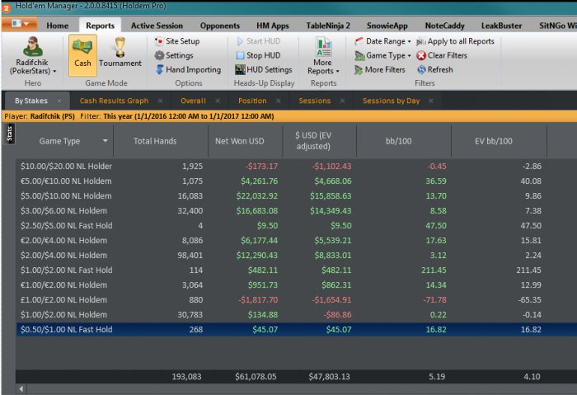Open the hero Radifchik player selector
Screen dimensions: 577x395
click(32, 57)
